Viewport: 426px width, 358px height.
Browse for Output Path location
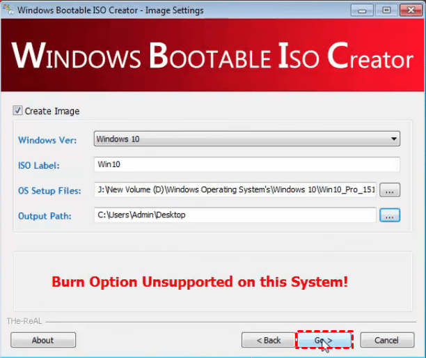pyautogui.click(x=390, y=215)
